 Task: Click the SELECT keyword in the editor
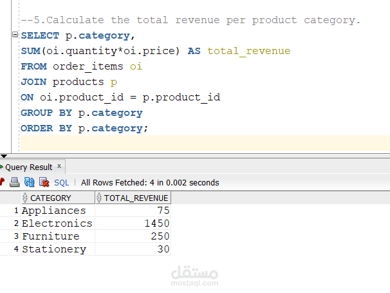(40, 35)
